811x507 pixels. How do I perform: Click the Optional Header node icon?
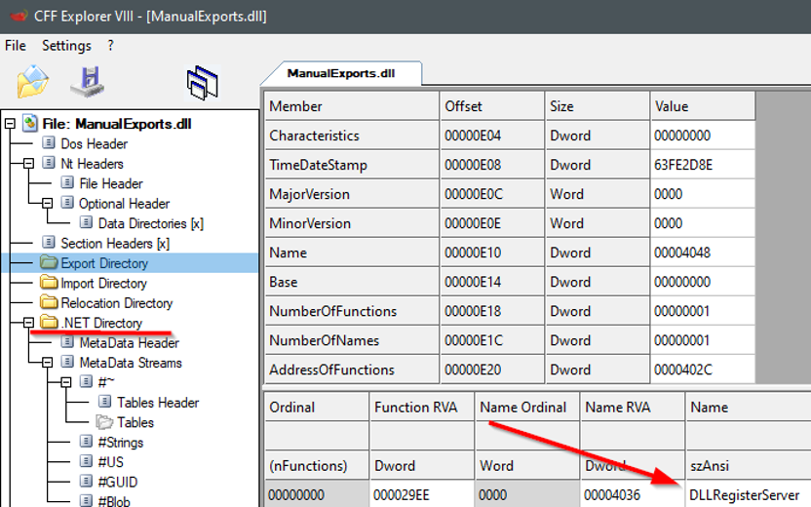(67, 204)
